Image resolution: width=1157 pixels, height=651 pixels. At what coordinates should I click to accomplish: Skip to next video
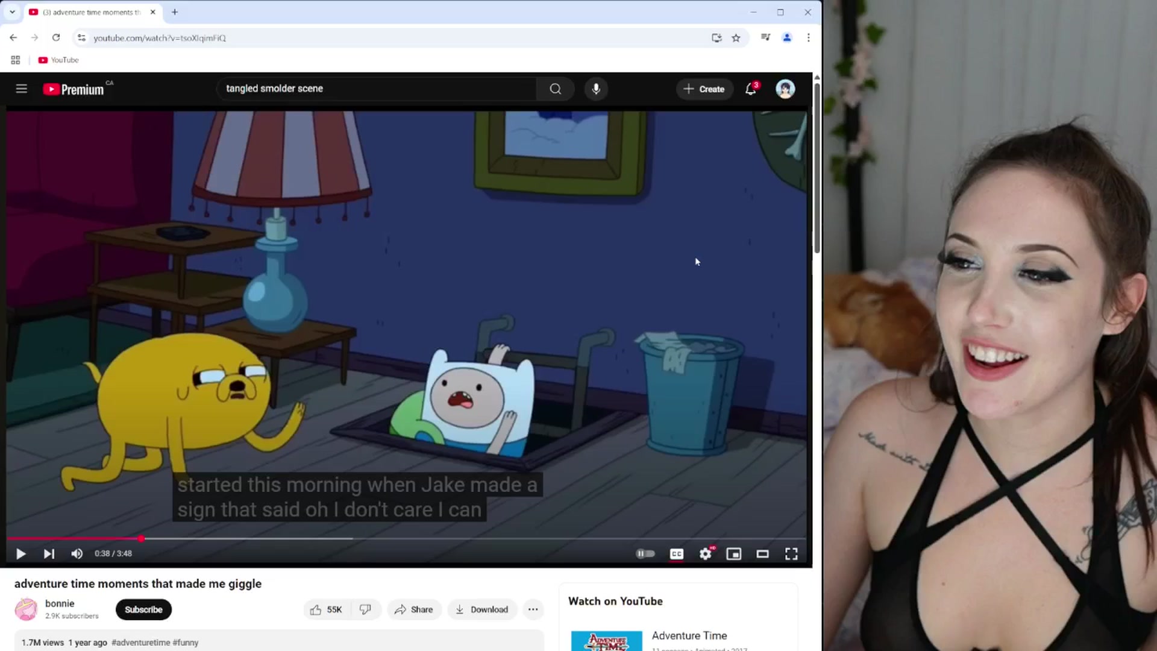[49, 554]
